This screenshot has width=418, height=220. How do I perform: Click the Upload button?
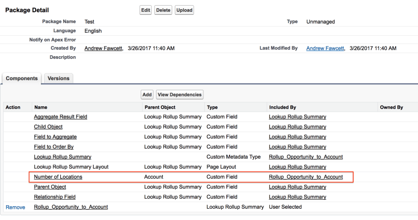184,10
